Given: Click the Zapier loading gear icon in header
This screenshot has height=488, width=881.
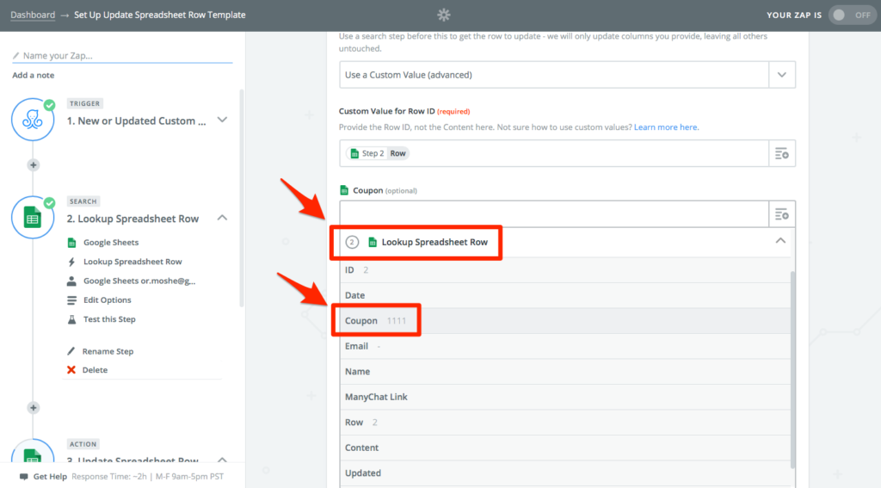Looking at the screenshot, I should click(x=444, y=15).
